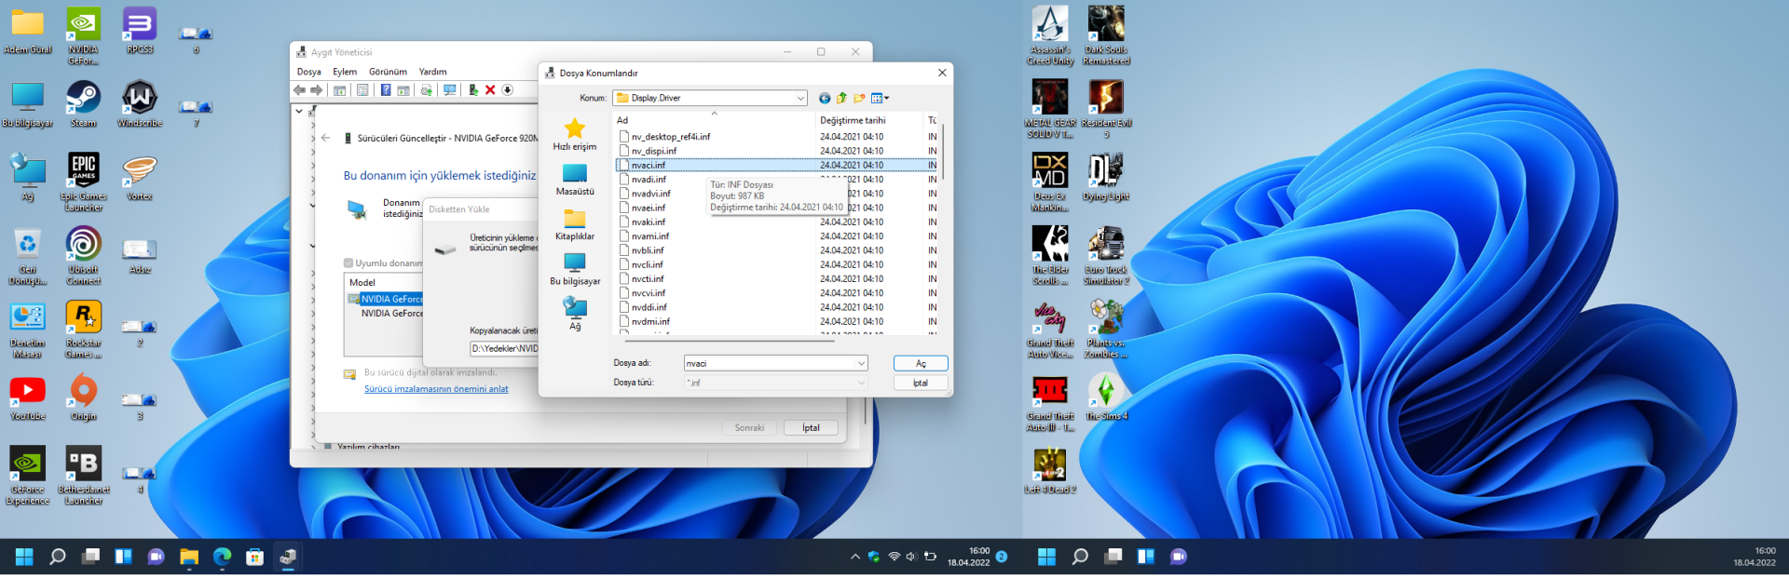Open Konum Display.Driver dropdown
1789x579 pixels.
800,98
